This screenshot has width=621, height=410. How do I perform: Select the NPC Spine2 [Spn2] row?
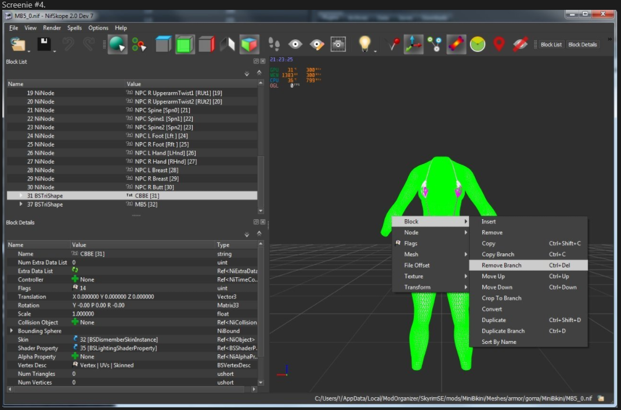(132, 127)
